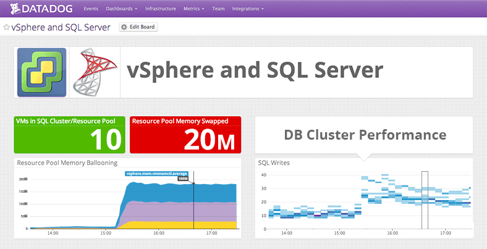This screenshot has height=249, width=487.
Task: Click the vSphere logo image
Action: click(41, 72)
